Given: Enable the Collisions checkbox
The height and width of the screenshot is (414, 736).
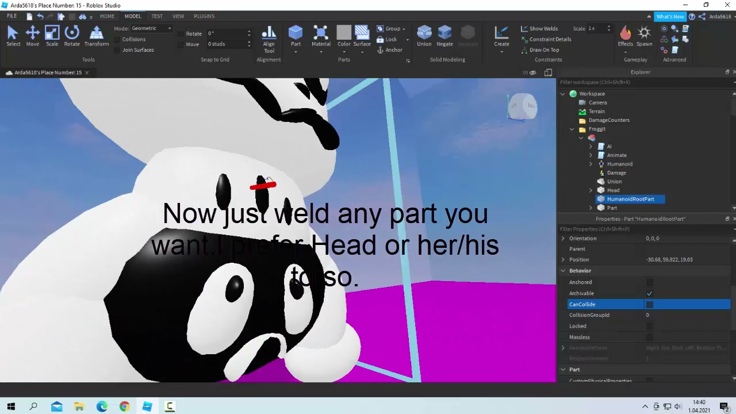Looking at the screenshot, I should click(117, 39).
